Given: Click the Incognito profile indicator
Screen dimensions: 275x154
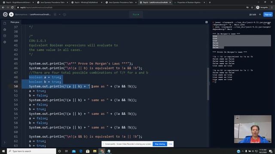Looking at the screenshot, I should pyautogui.click(x=262, y=8).
